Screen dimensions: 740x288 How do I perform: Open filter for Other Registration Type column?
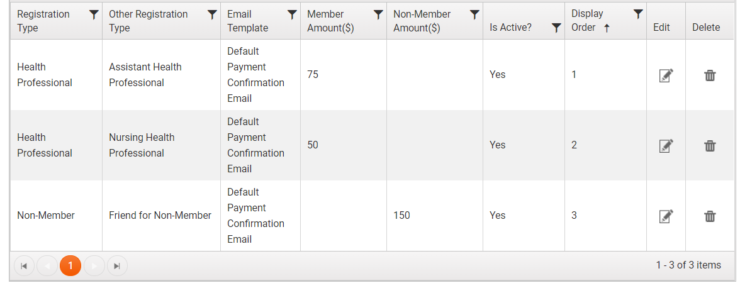[x=212, y=14]
